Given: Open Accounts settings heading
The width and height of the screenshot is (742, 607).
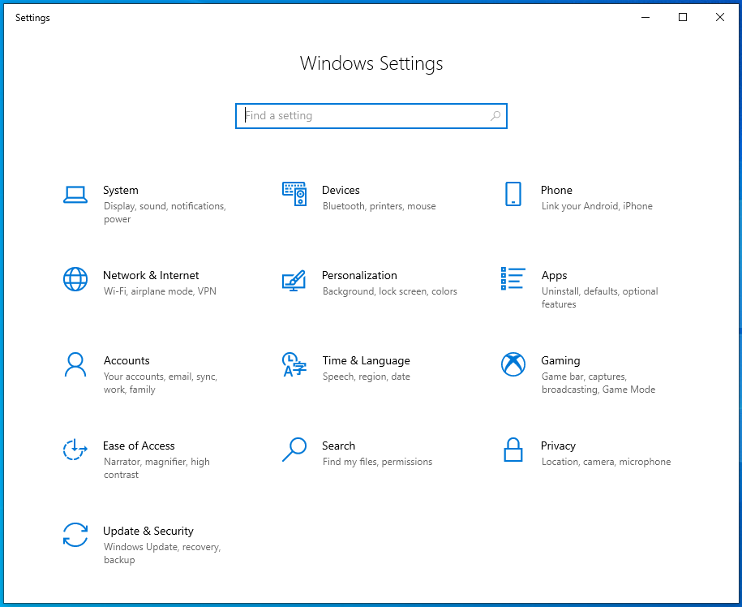Looking at the screenshot, I should coord(127,361).
